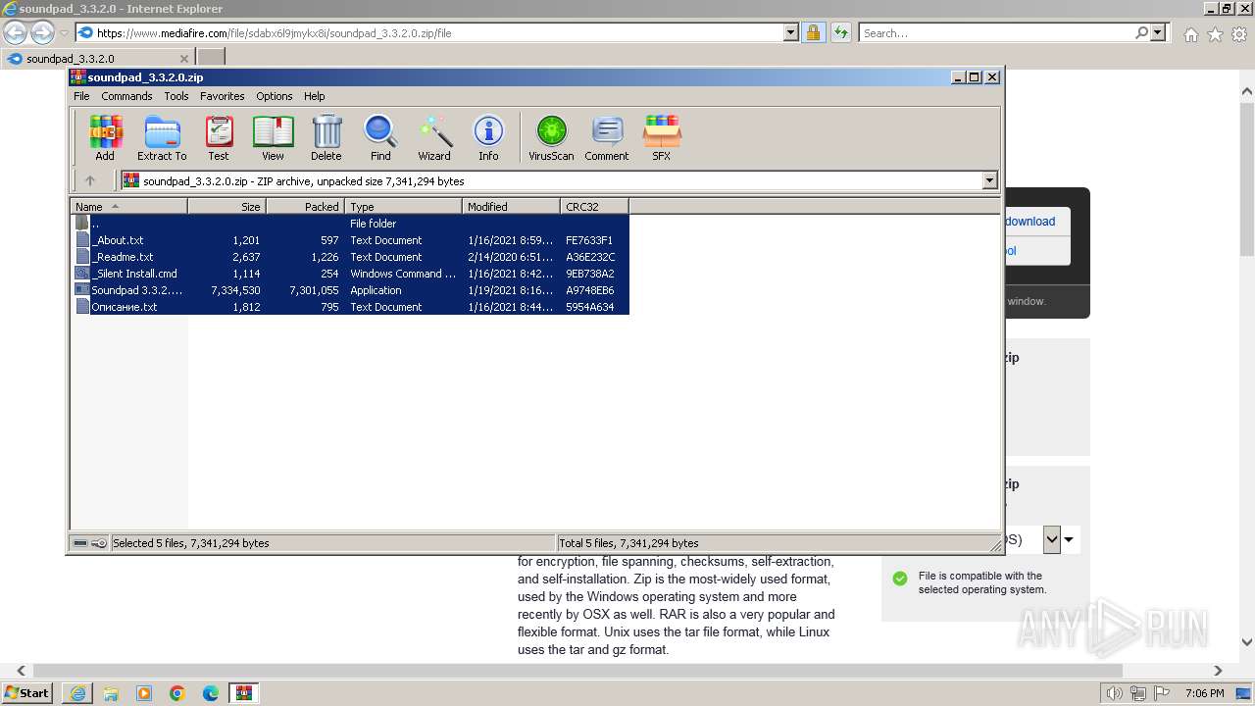The width and height of the screenshot is (1255, 706).
Task: Click the SFX toolbar icon
Action: pyautogui.click(x=662, y=137)
